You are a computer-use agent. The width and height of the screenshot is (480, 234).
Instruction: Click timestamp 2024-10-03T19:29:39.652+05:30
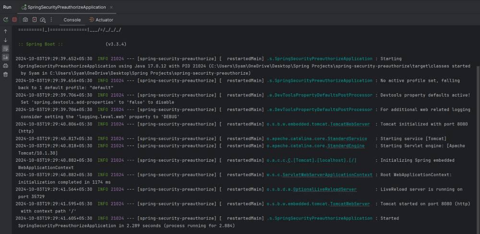[54, 58]
